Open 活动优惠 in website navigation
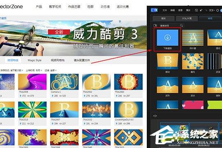Image resolution: width=222 pixels, height=148 pixels. [123, 7]
